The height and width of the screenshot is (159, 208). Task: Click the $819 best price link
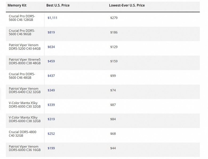pos(51,32)
